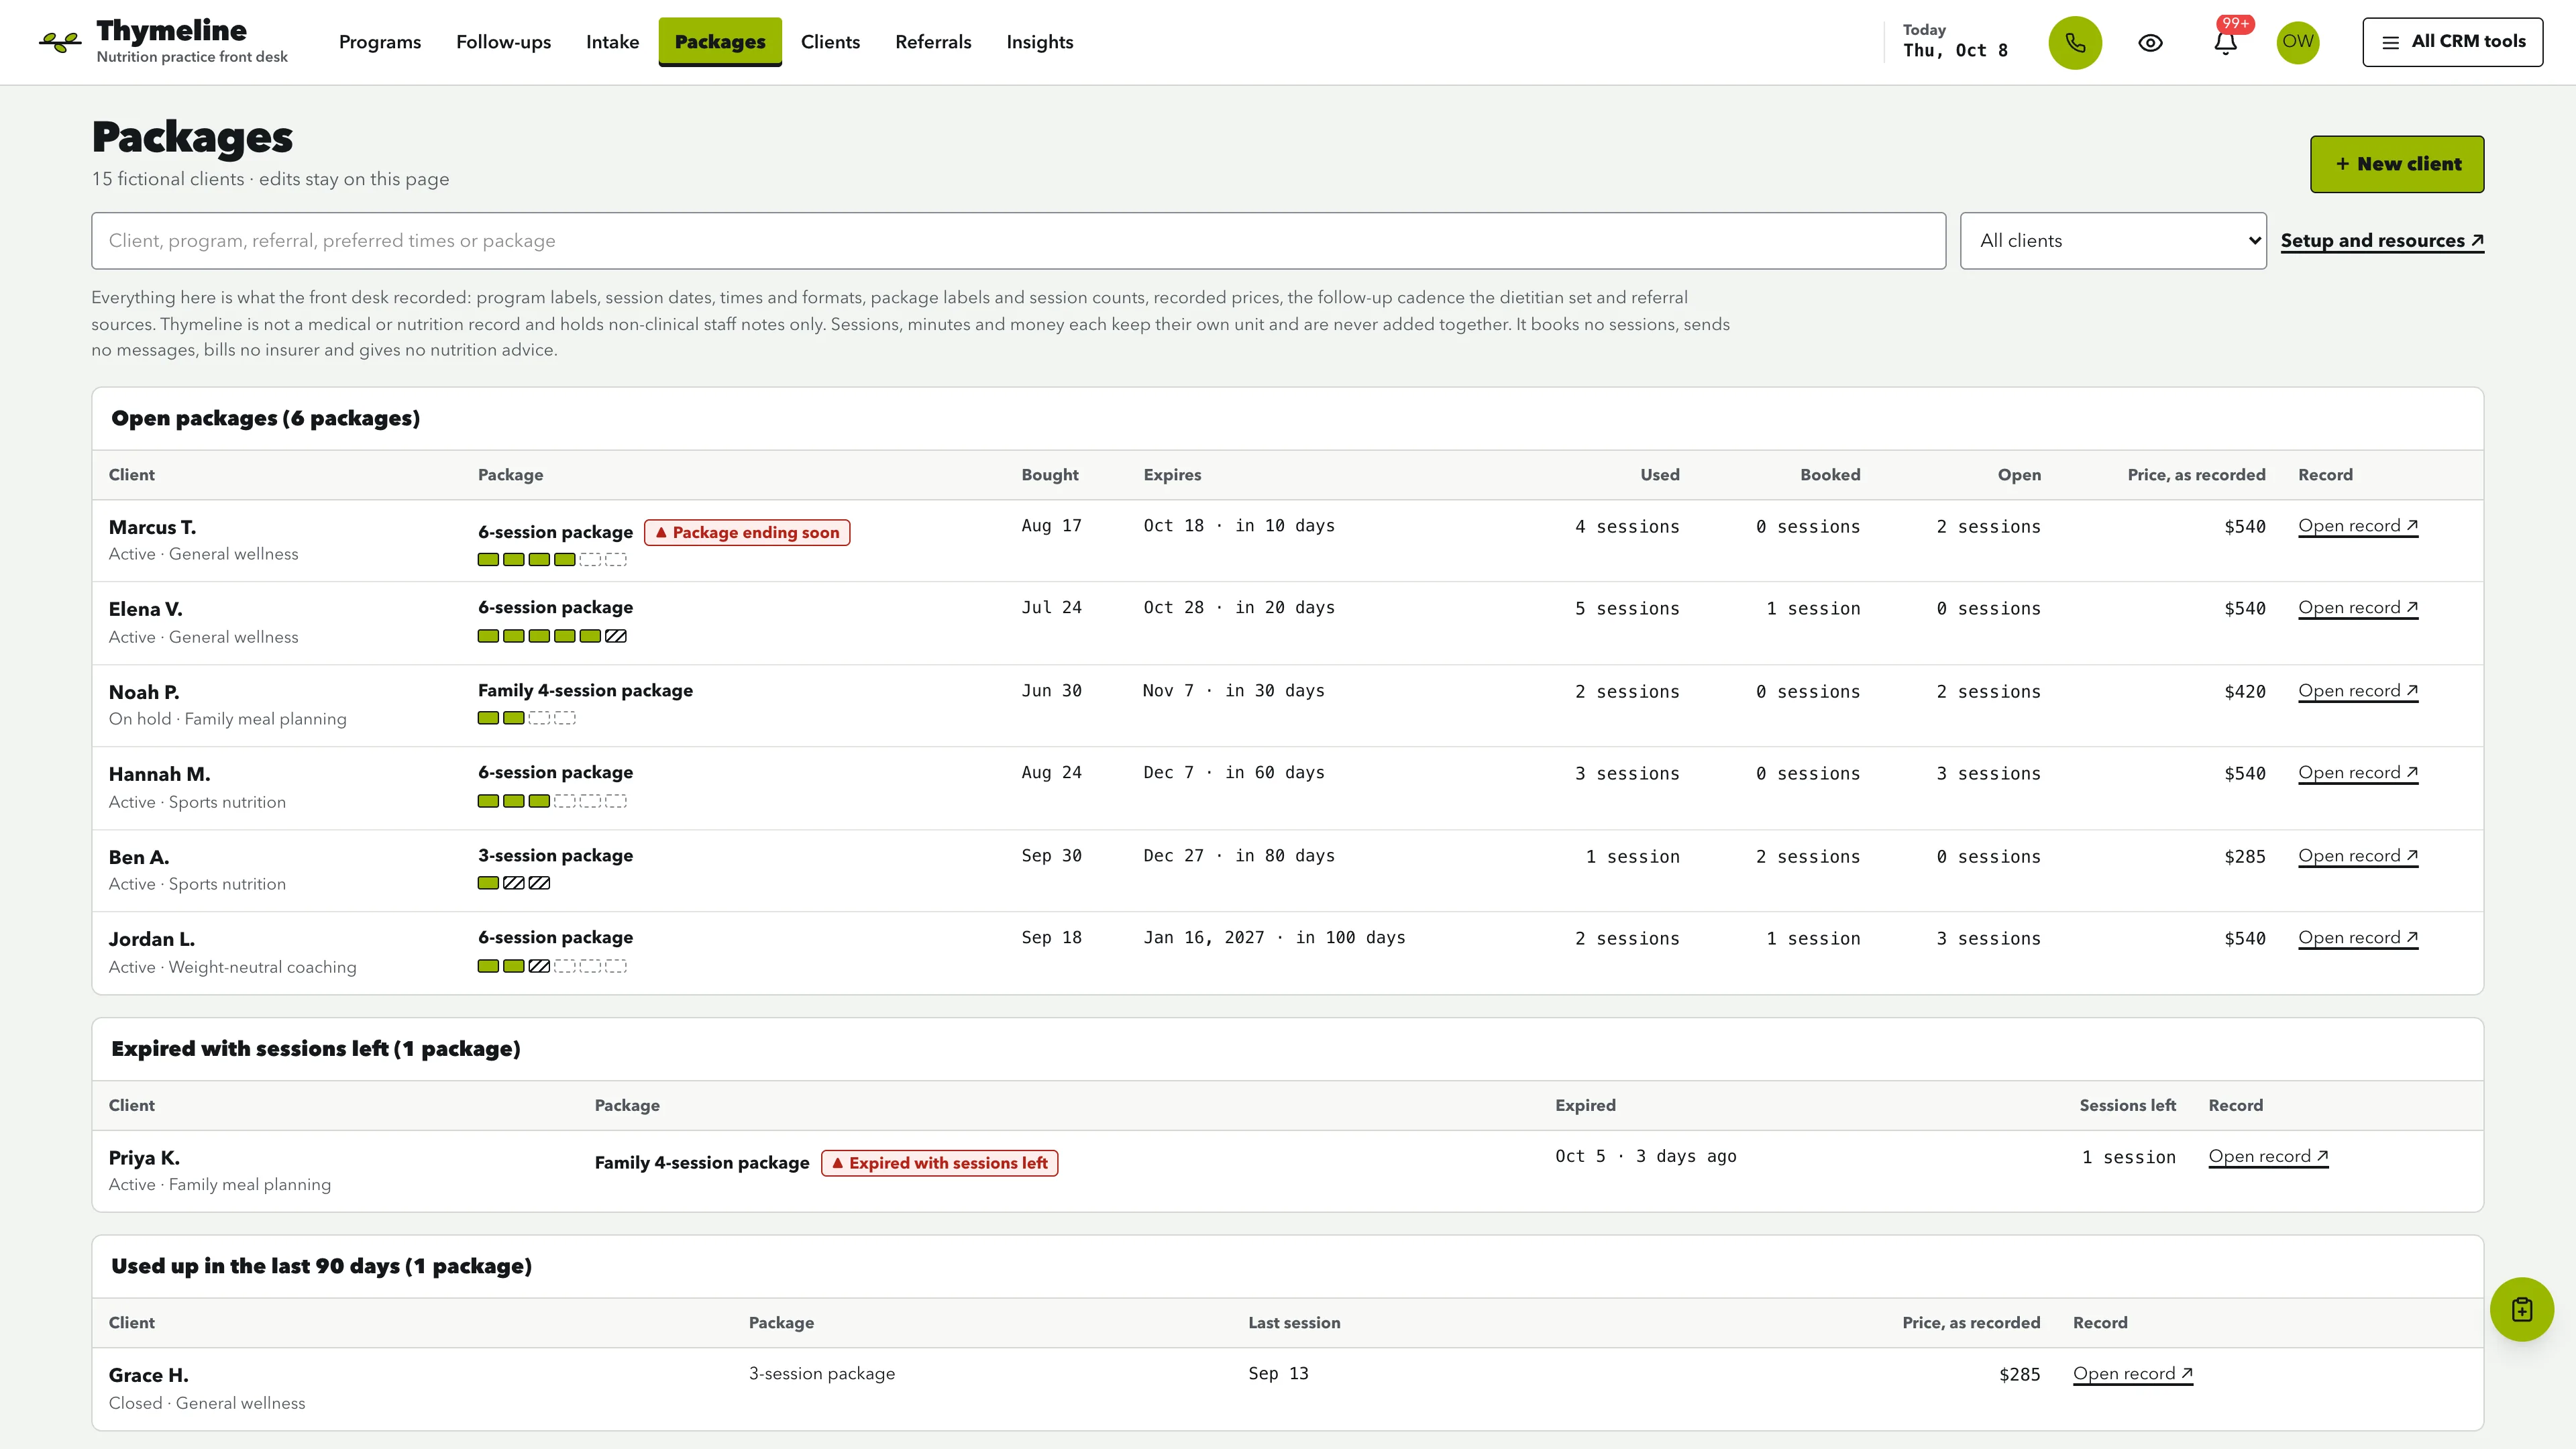
Task: Click Marcus T. session progress bar
Action: [x=552, y=560]
